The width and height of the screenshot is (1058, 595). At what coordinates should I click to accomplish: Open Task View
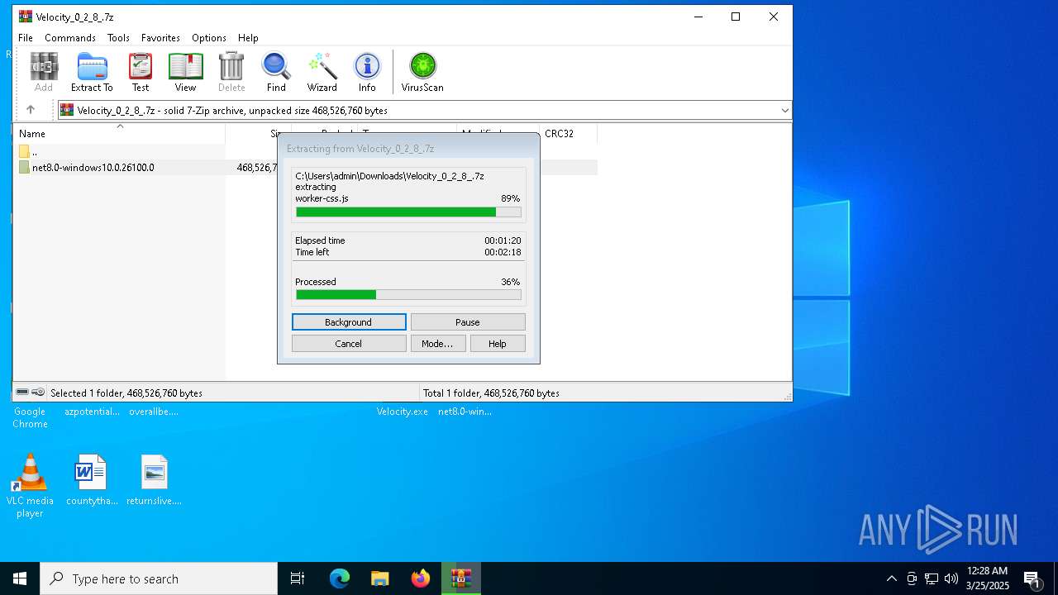tap(298, 578)
